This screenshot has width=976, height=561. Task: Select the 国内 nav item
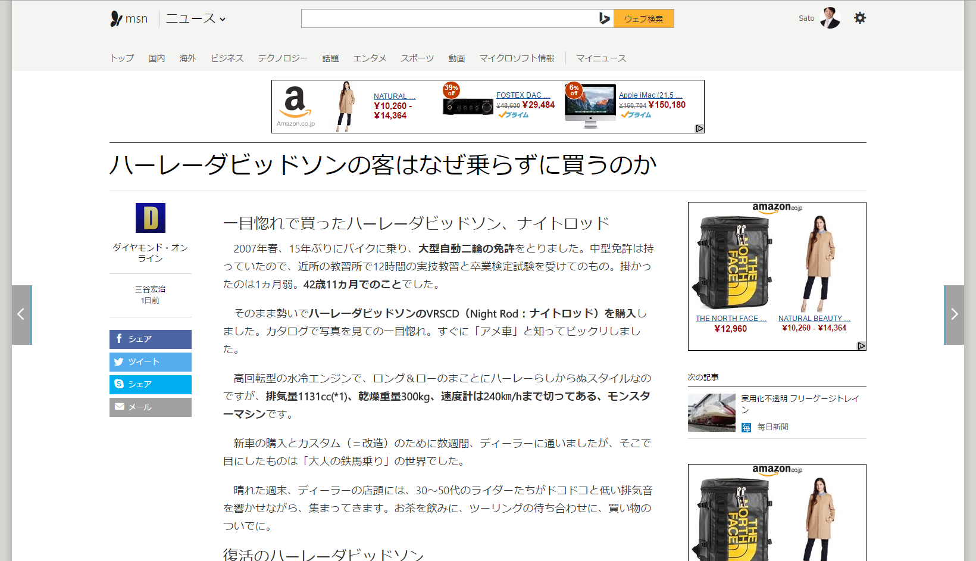point(157,58)
